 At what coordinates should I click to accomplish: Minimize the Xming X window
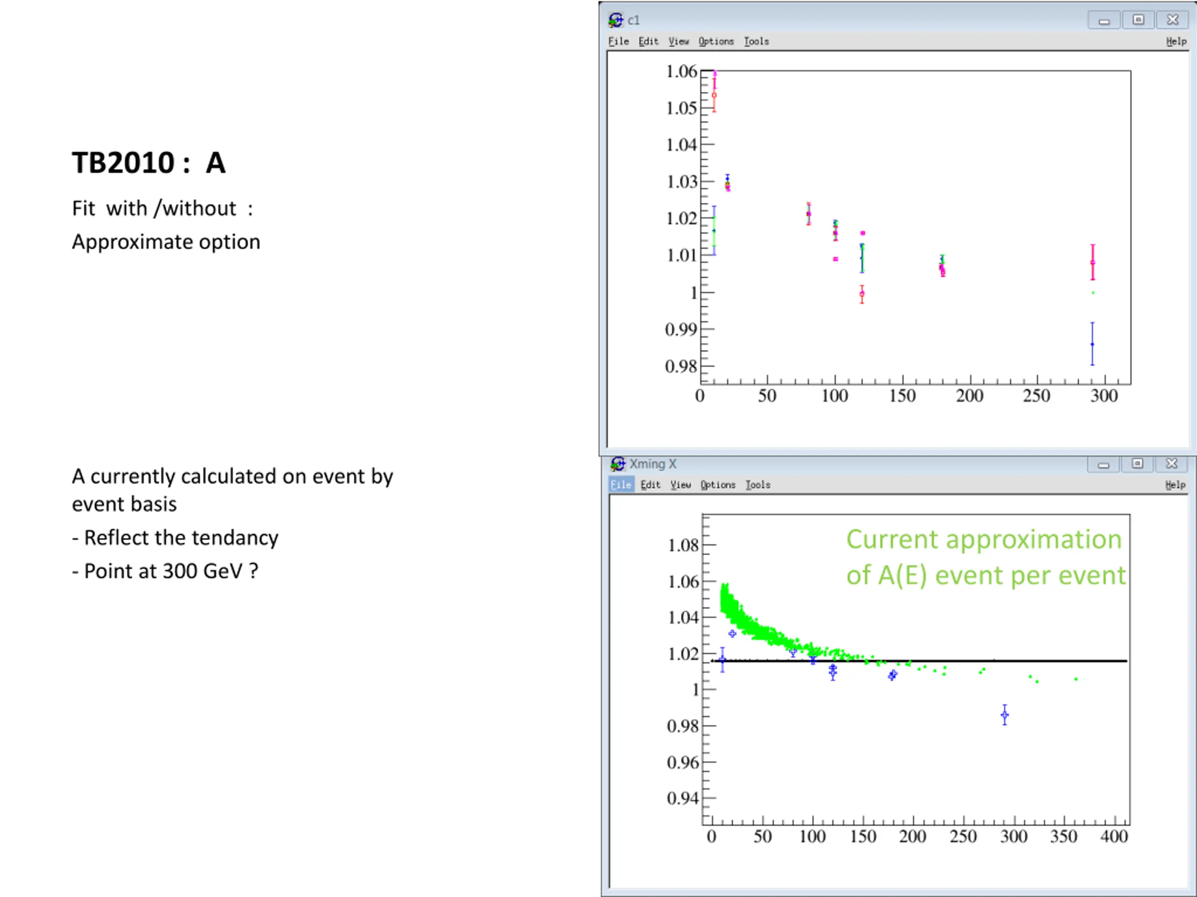(x=1103, y=464)
